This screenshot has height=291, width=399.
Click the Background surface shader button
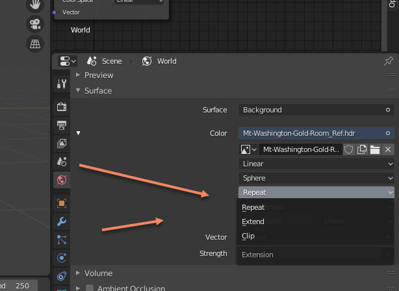316,110
